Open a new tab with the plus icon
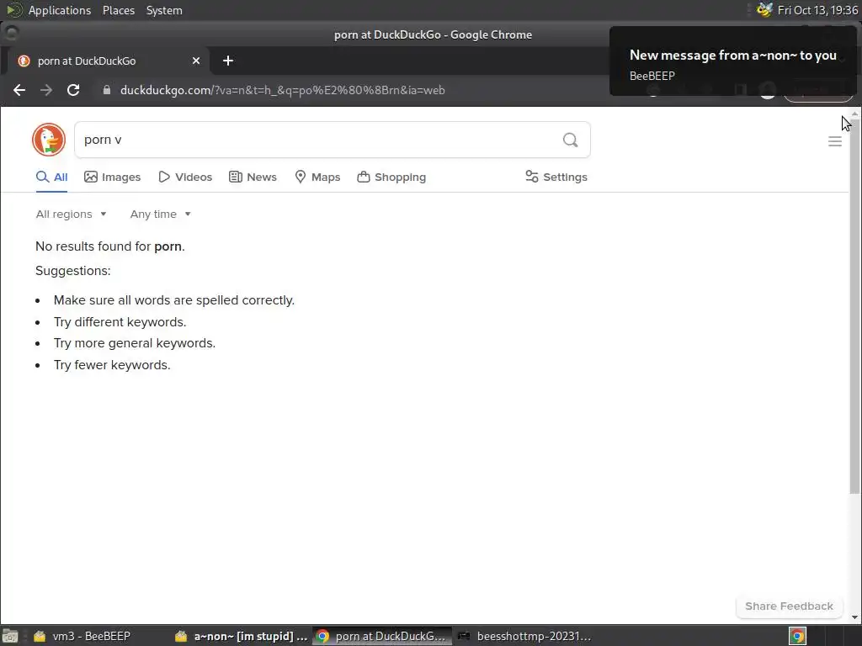The height and width of the screenshot is (646, 862). pyautogui.click(x=227, y=61)
